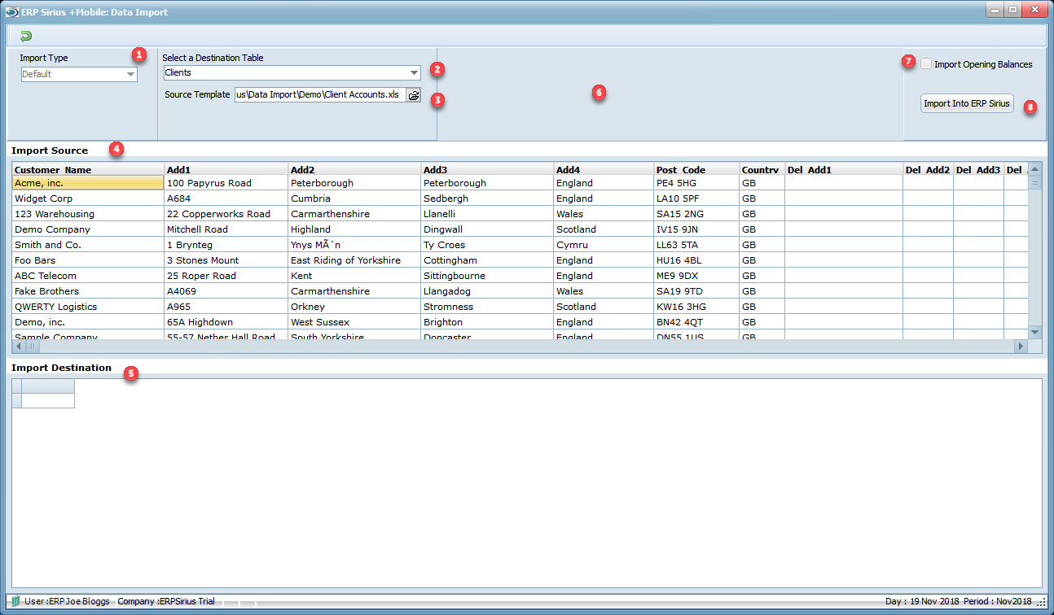Viewport: 1054px width, 615px height.
Task: Click the Cymru cell
Action: pyautogui.click(x=604, y=245)
